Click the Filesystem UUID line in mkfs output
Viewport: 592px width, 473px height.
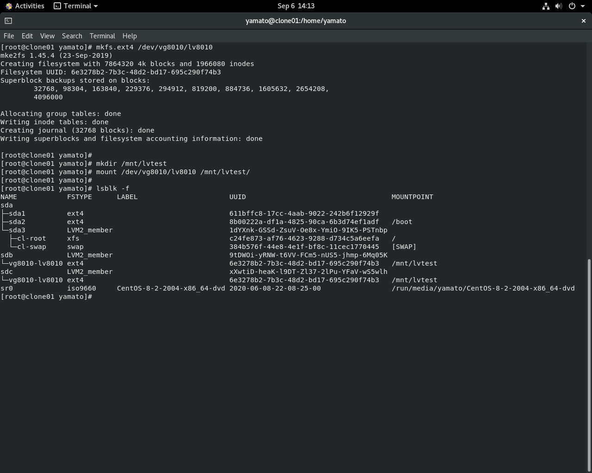[111, 72]
